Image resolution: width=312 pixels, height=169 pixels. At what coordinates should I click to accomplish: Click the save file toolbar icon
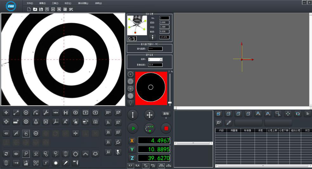tap(41, 9)
